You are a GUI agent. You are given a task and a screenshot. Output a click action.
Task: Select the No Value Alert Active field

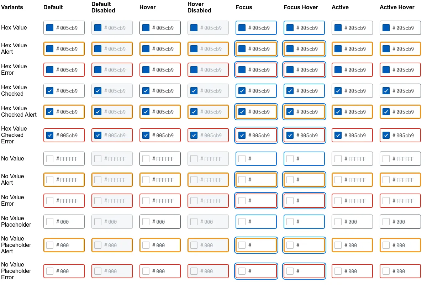tap(352, 180)
